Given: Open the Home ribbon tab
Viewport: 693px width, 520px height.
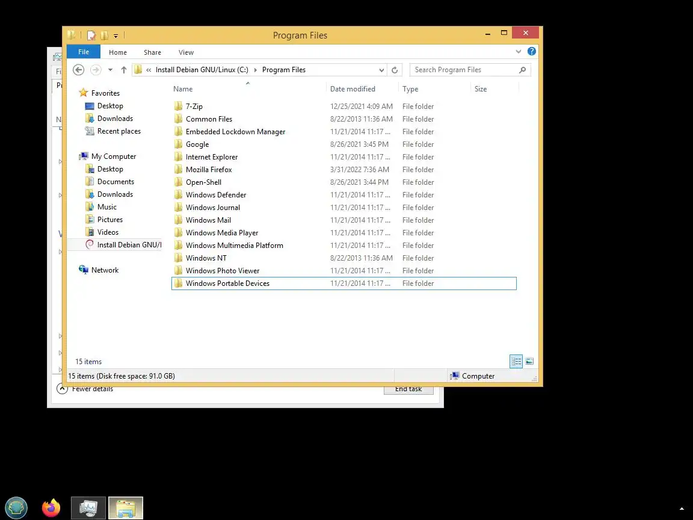Looking at the screenshot, I should (x=118, y=52).
